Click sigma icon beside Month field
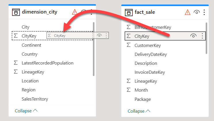 coord(129,90)
